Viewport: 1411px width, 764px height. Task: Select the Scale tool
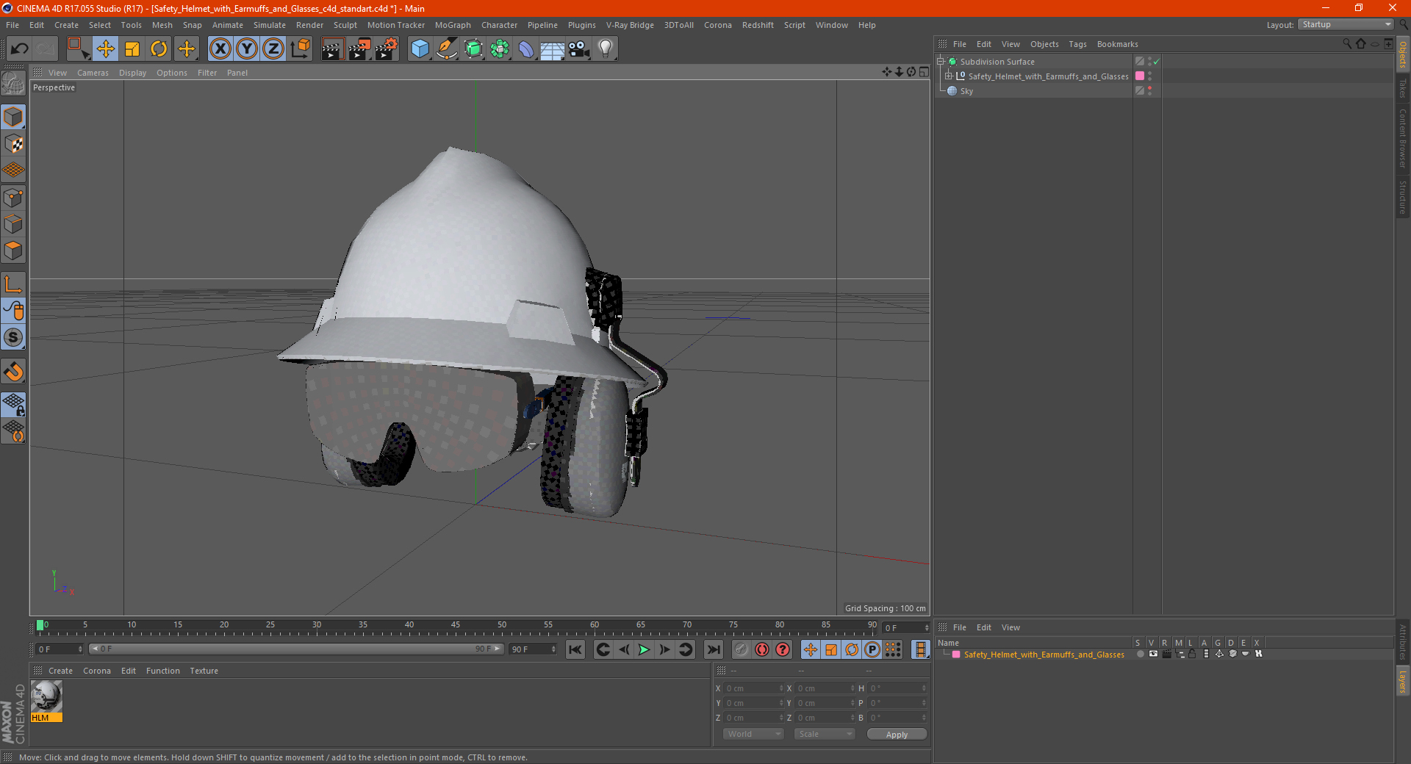(132, 49)
